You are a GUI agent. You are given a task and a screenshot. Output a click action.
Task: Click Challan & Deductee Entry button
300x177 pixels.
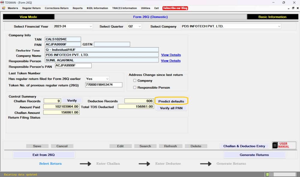[244, 146]
